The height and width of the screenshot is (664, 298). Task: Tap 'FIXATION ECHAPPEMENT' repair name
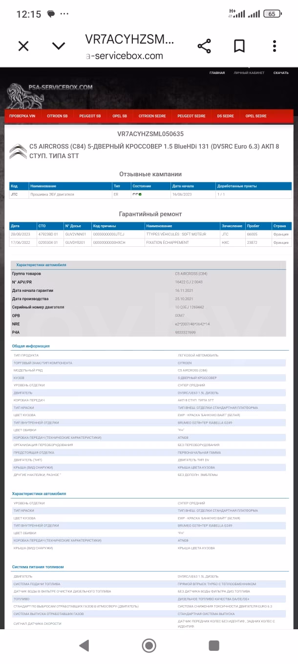(168, 242)
